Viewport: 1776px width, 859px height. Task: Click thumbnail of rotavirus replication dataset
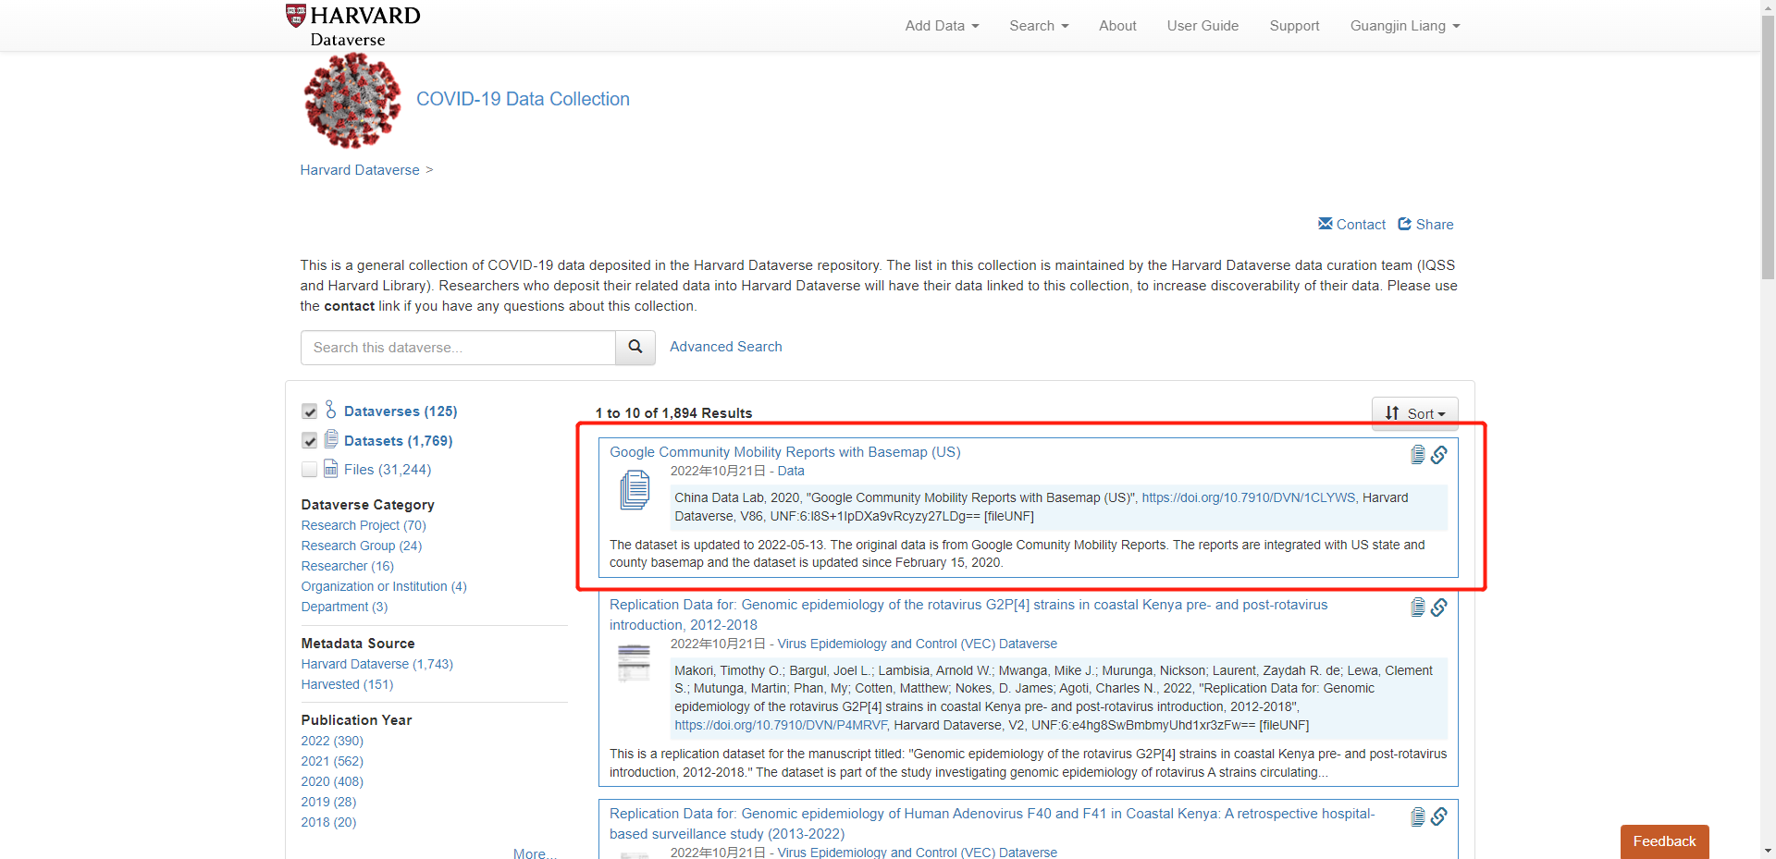click(x=635, y=663)
